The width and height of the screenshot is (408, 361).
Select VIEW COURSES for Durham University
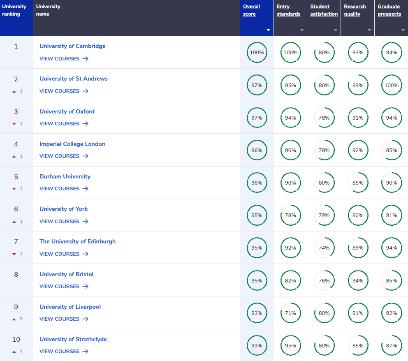tap(59, 189)
